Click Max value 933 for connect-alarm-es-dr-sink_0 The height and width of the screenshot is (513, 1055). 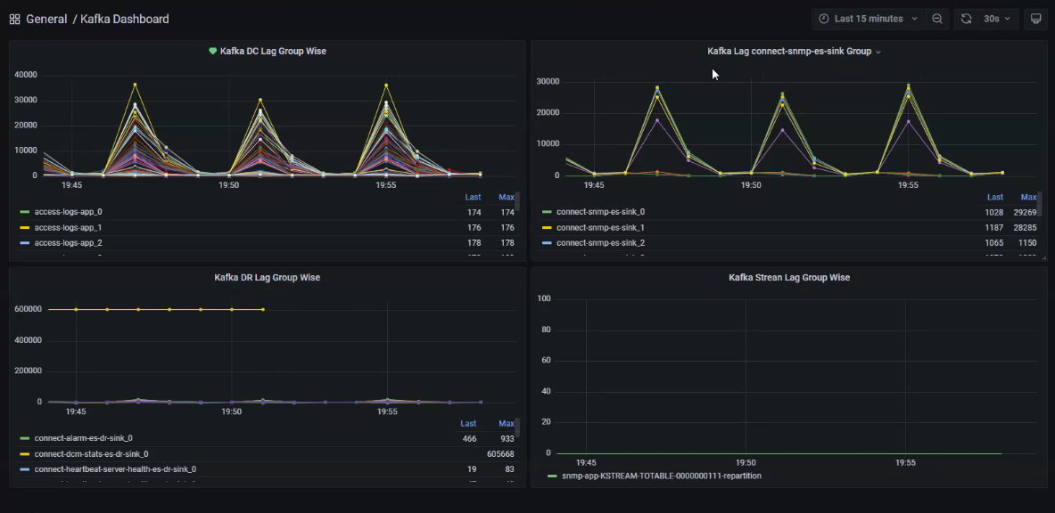coord(507,438)
